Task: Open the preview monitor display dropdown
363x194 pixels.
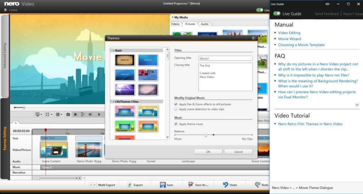Action: [39, 114]
